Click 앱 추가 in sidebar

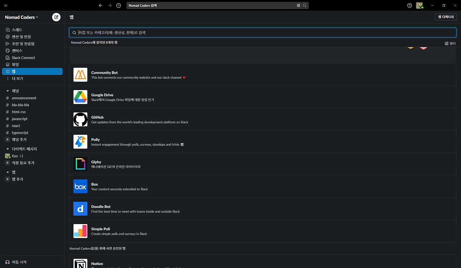point(17,179)
